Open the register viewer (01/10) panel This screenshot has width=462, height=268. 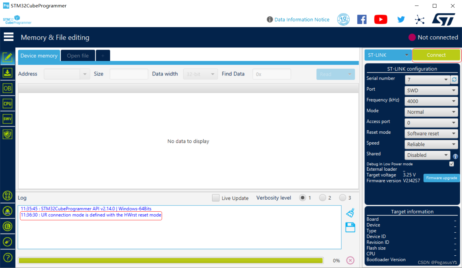pyautogui.click(x=7, y=196)
